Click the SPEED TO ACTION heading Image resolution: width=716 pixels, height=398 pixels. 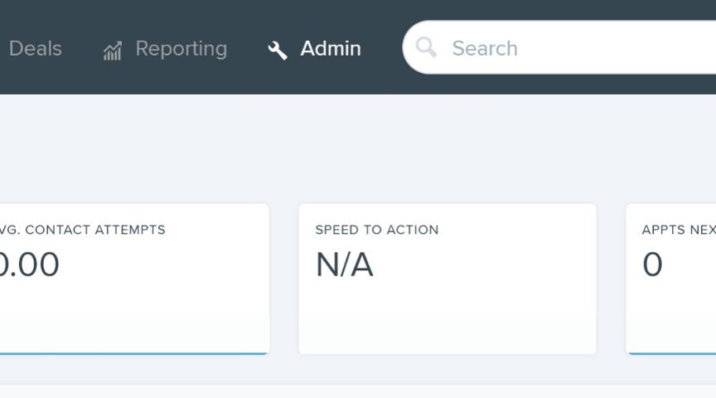[377, 230]
